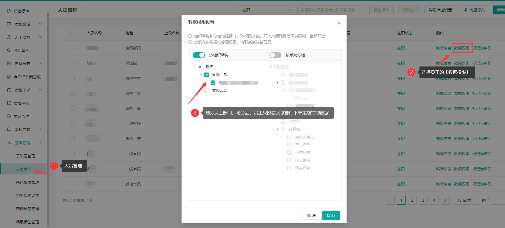
Task: Check the 京东售后 checkbox
Action: [290, 145]
